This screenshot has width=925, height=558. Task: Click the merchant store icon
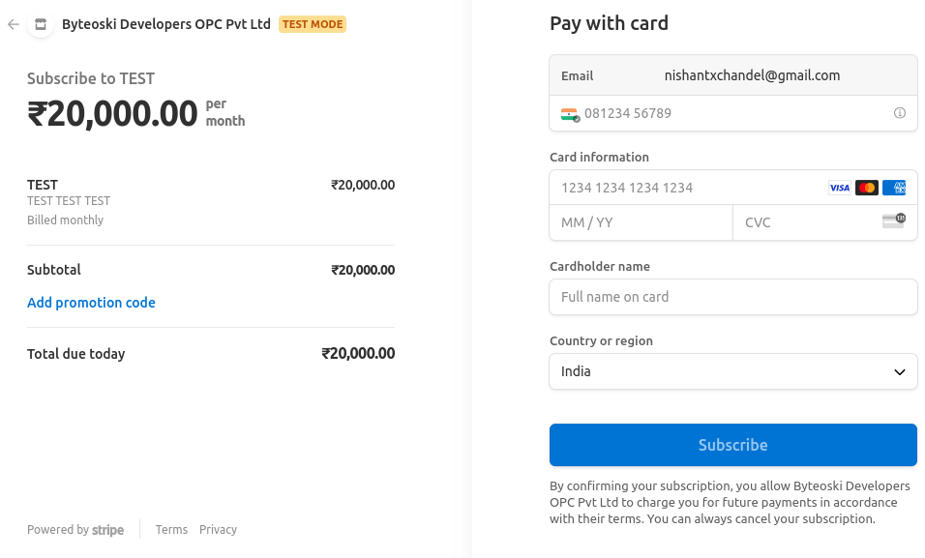tap(41, 24)
